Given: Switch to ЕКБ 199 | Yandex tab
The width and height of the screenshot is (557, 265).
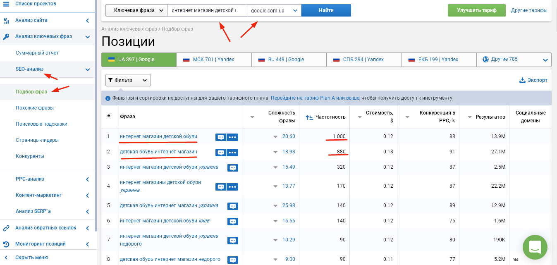Looking at the screenshot, I should pyautogui.click(x=439, y=60).
